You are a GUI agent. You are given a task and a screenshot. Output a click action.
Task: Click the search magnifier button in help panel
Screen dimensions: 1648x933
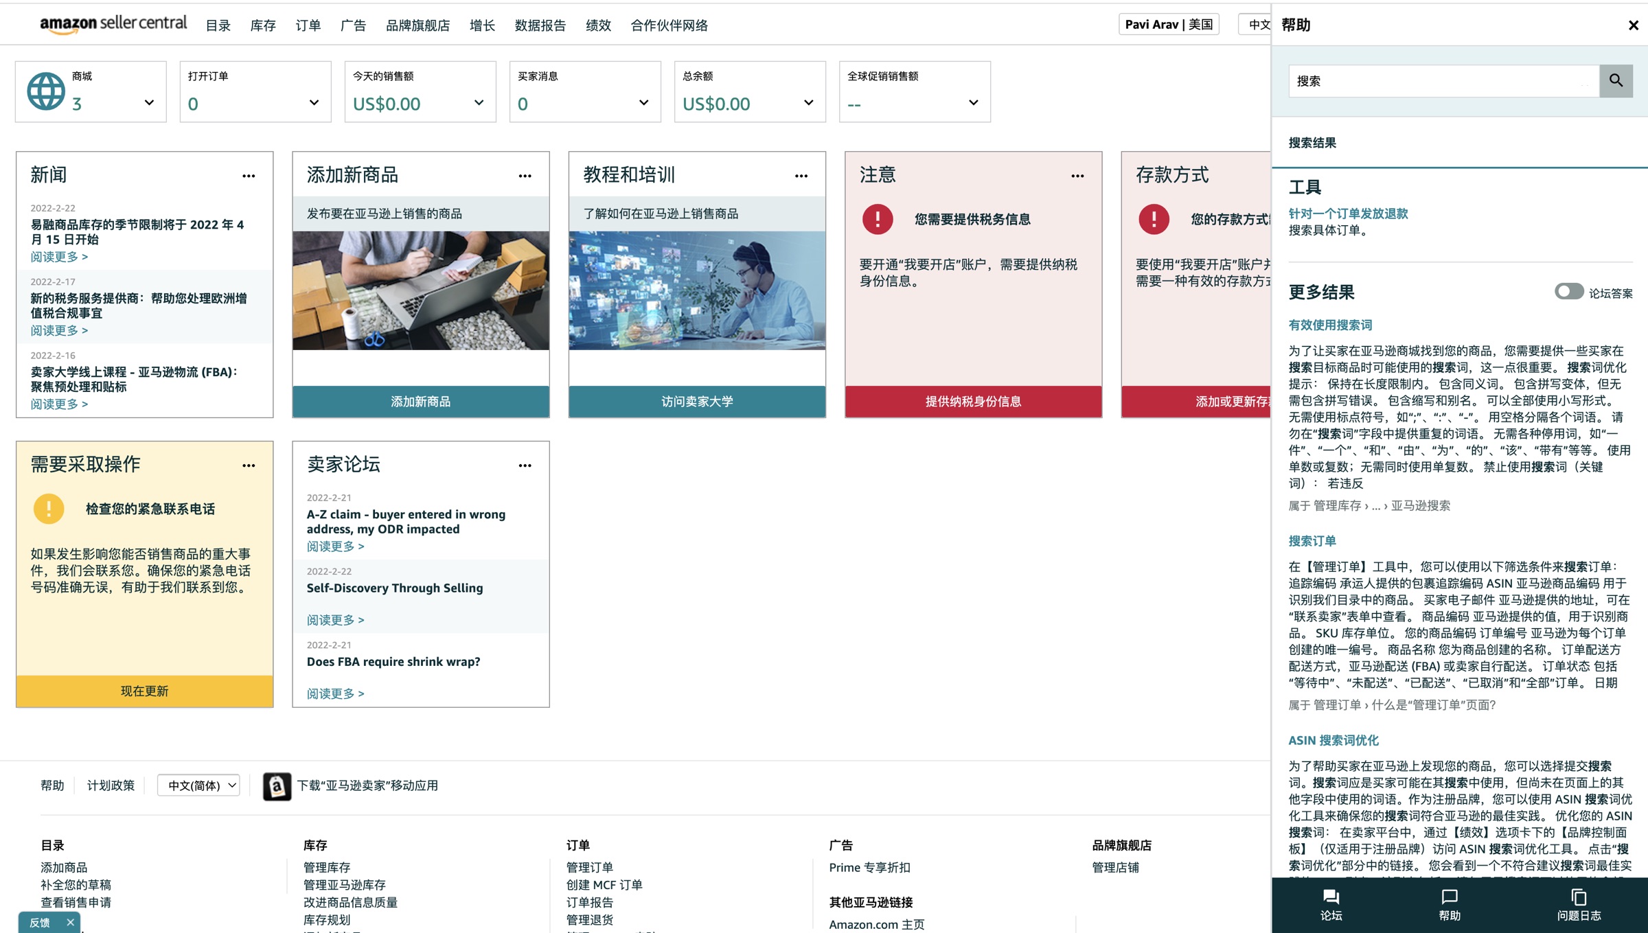tap(1616, 81)
